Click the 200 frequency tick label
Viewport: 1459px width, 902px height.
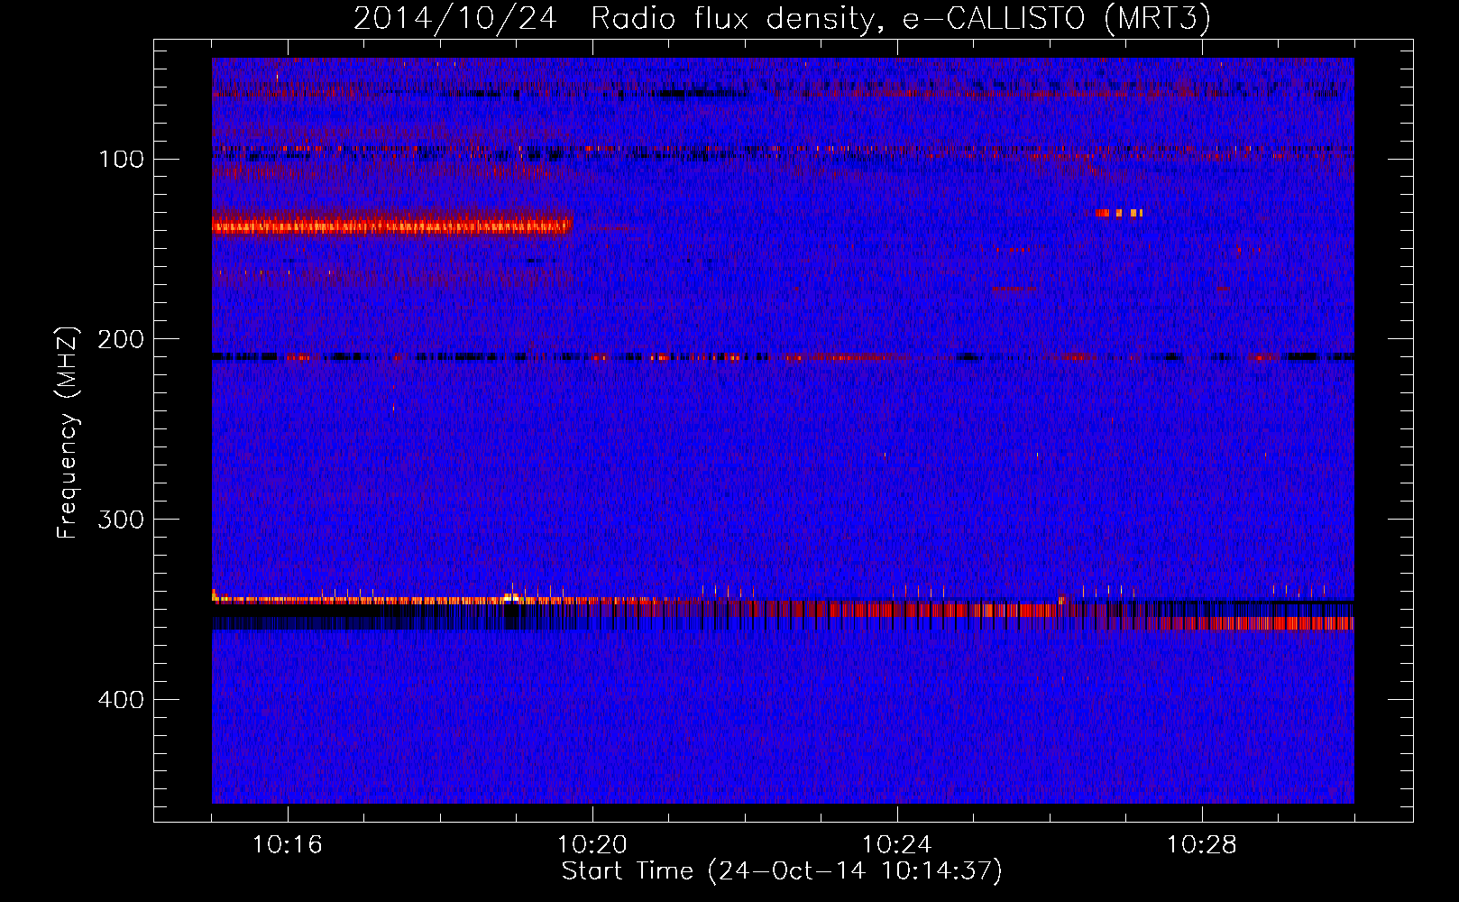coord(122,339)
